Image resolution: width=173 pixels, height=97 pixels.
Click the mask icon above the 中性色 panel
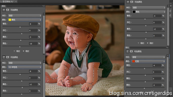click(8, 57)
